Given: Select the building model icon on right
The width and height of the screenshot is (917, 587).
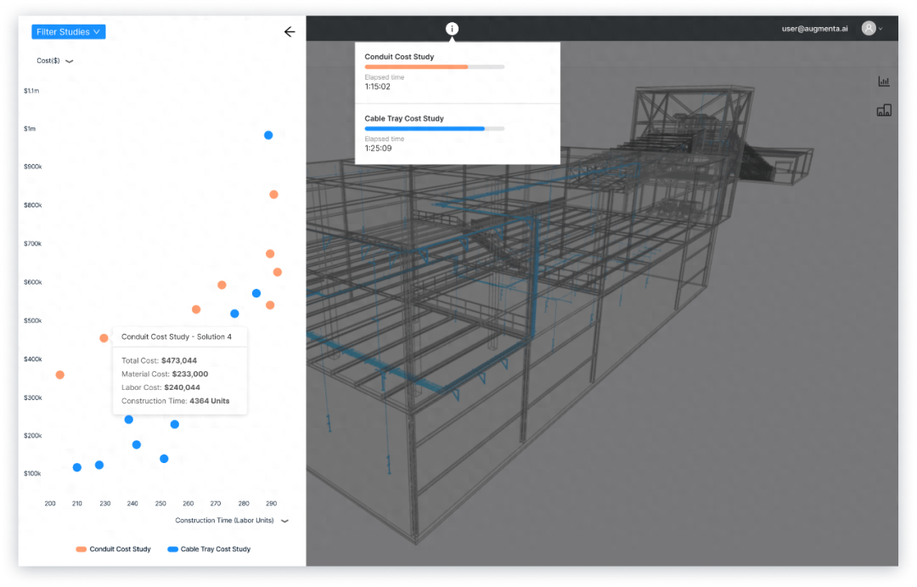Looking at the screenshot, I should click(x=884, y=110).
